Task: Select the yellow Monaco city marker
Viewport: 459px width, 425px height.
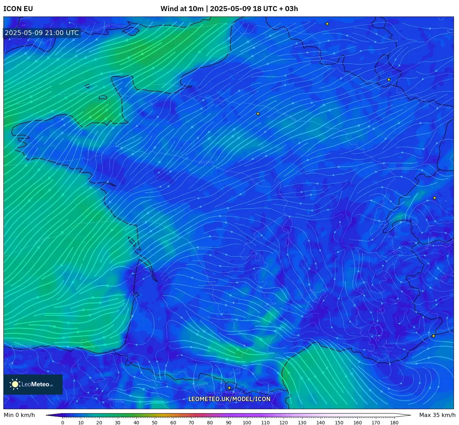Action: (x=433, y=336)
